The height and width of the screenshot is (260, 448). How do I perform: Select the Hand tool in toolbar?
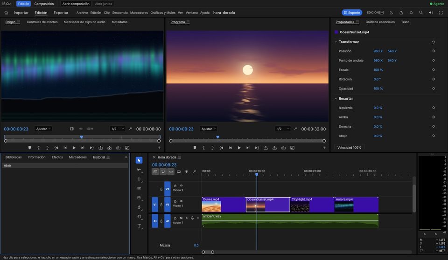coord(139,217)
